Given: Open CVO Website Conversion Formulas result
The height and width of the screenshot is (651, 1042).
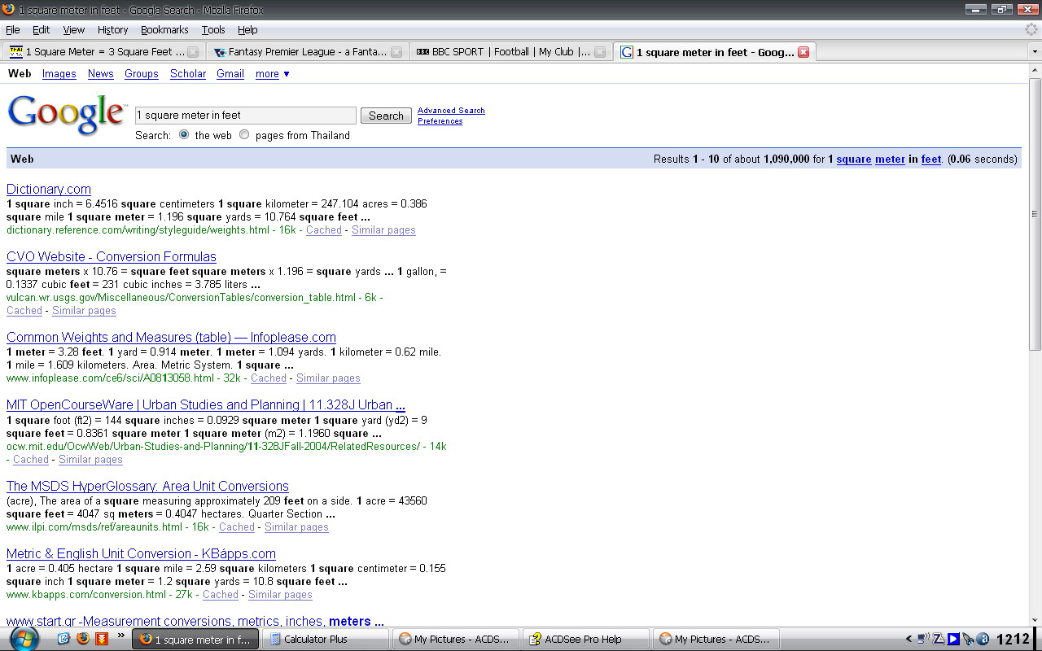Looking at the screenshot, I should (x=112, y=256).
